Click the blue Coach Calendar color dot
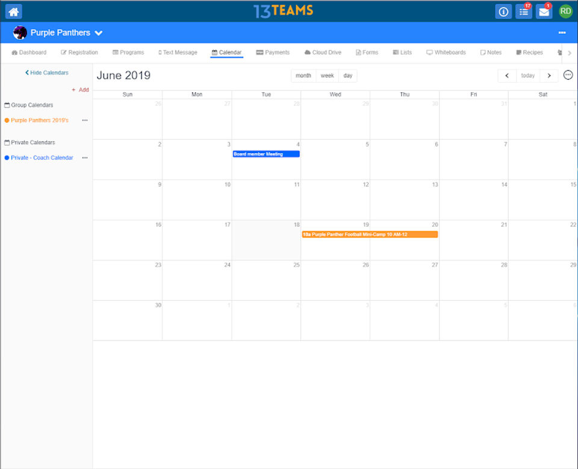Screen dimensions: 578x469 [7, 157]
